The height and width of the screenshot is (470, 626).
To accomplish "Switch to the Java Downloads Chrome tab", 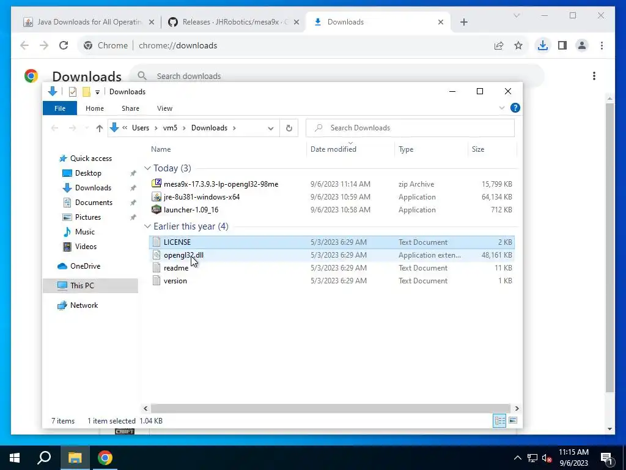I will pyautogui.click(x=89, y=22).
